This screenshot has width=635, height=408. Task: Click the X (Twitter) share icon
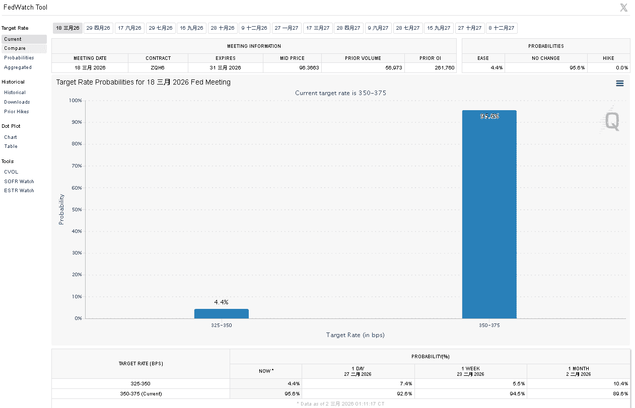tap(624, 8)
